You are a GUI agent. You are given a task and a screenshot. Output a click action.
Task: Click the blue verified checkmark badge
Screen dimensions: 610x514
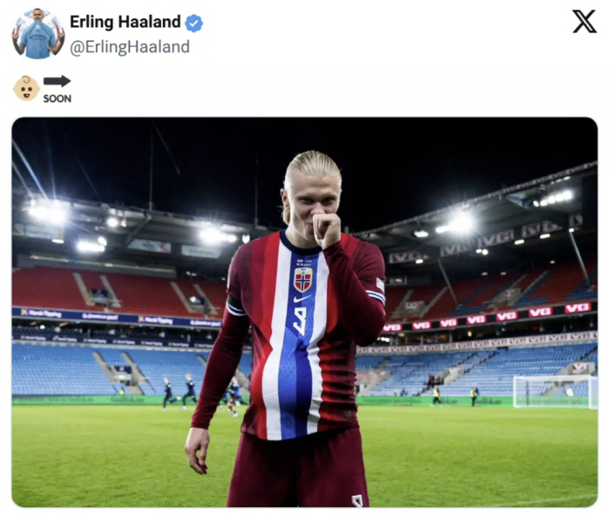(193, 23)
